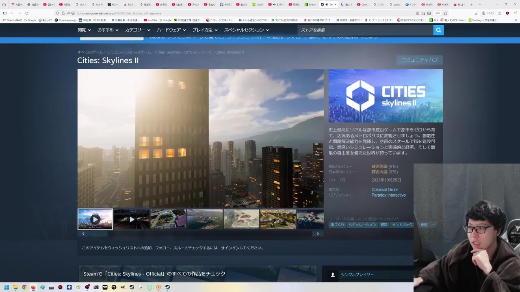Image resolution: width=520 pixels, height=292 pixels.
Task: Select the fourth screenshot thumbnail
Action: (x=205, y=219)
